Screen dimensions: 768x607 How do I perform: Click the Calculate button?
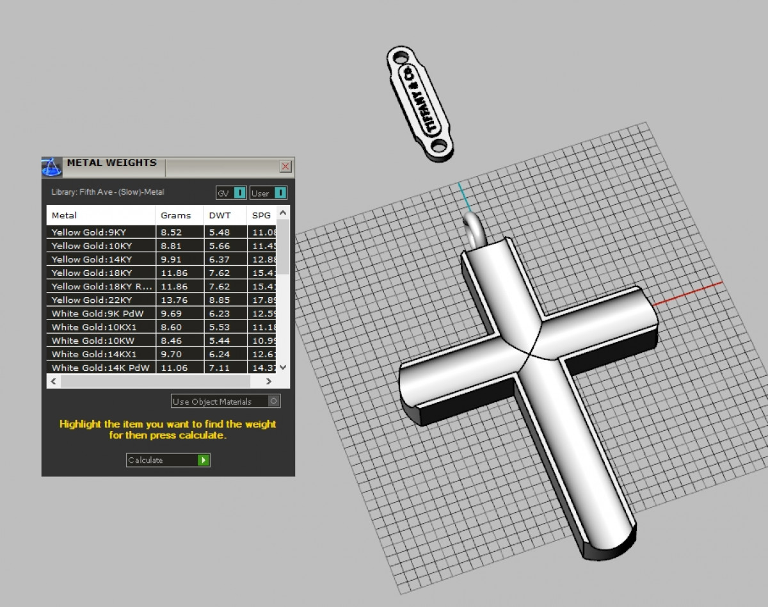(168, 460)
